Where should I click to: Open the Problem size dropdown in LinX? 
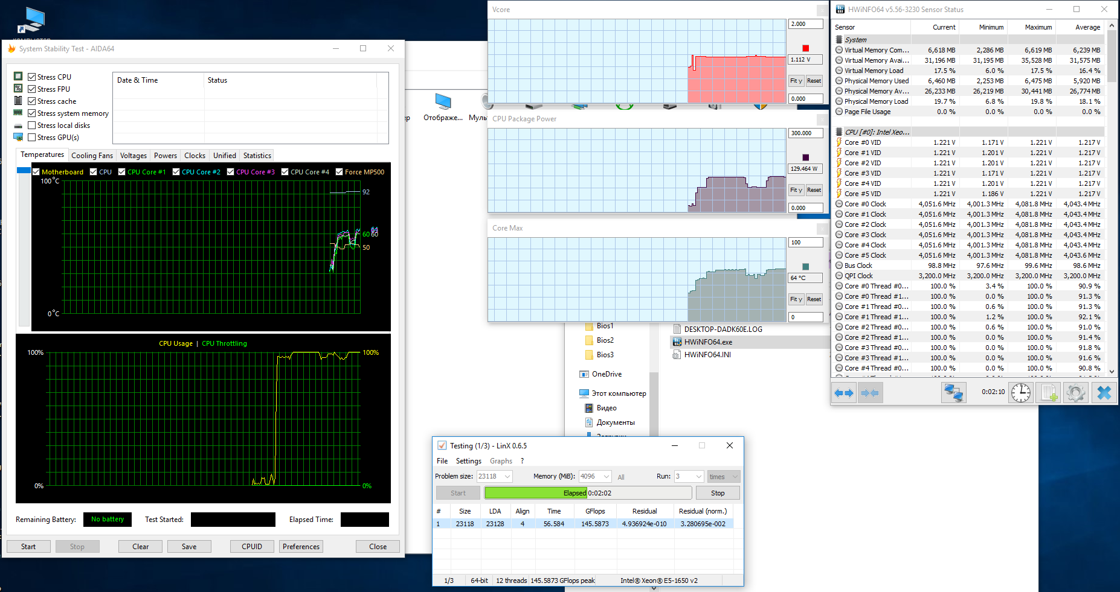coord(507,477)
